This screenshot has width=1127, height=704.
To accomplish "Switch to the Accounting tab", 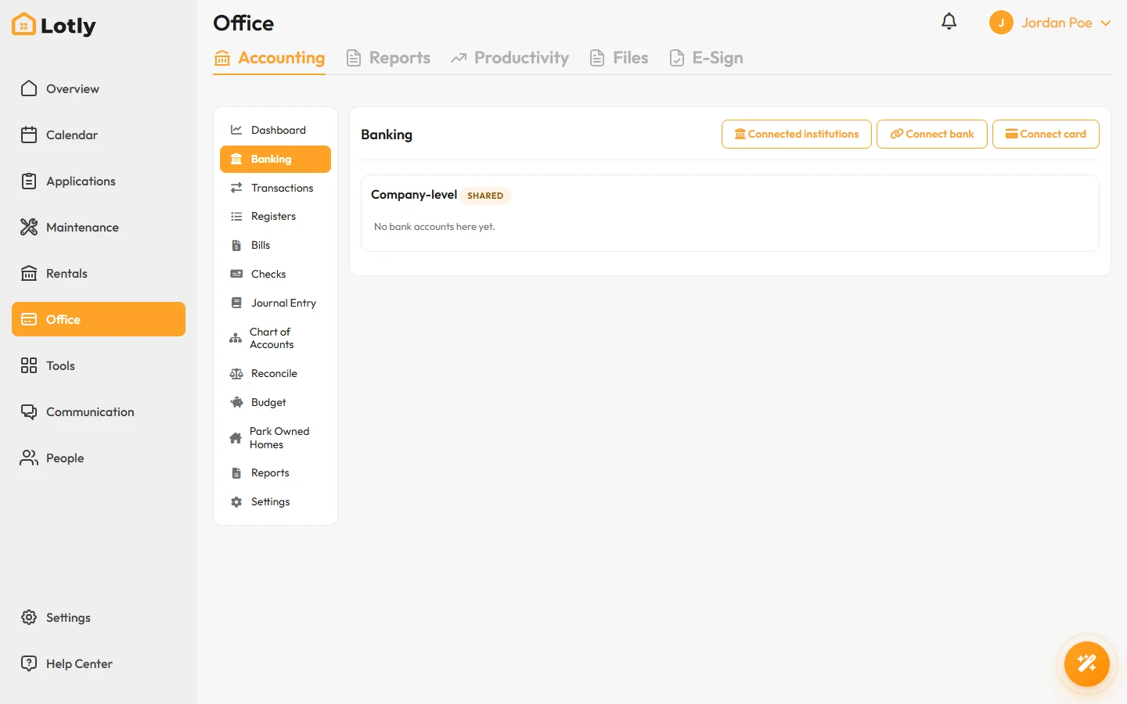I will [x=269, y=58].
